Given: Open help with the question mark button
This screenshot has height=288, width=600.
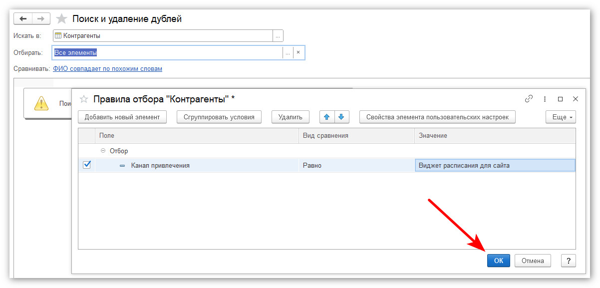Looking at the screenshot, I should coord(569,261).
